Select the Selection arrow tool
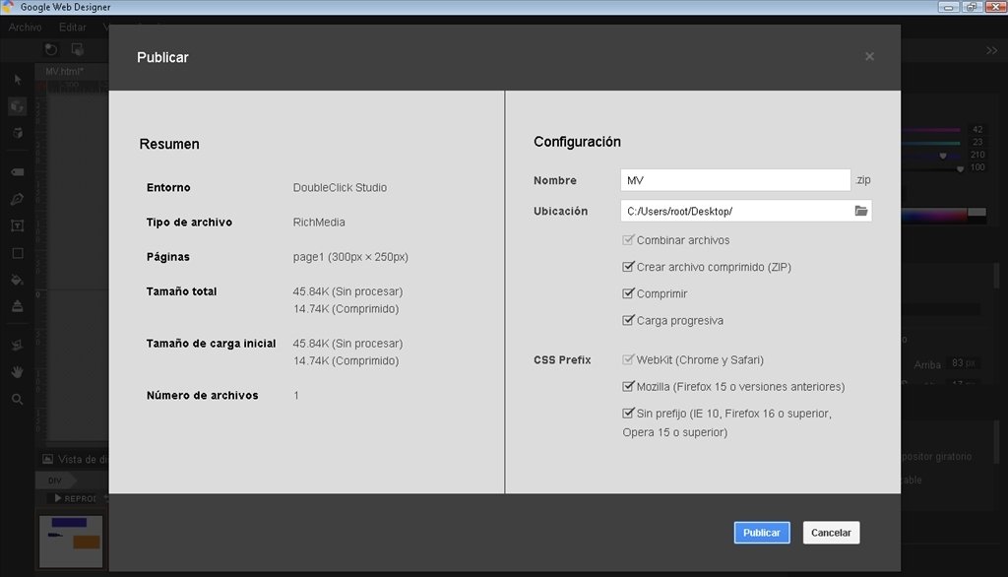This screenshot has height=577, width=1008. click(x=18, y=80)
